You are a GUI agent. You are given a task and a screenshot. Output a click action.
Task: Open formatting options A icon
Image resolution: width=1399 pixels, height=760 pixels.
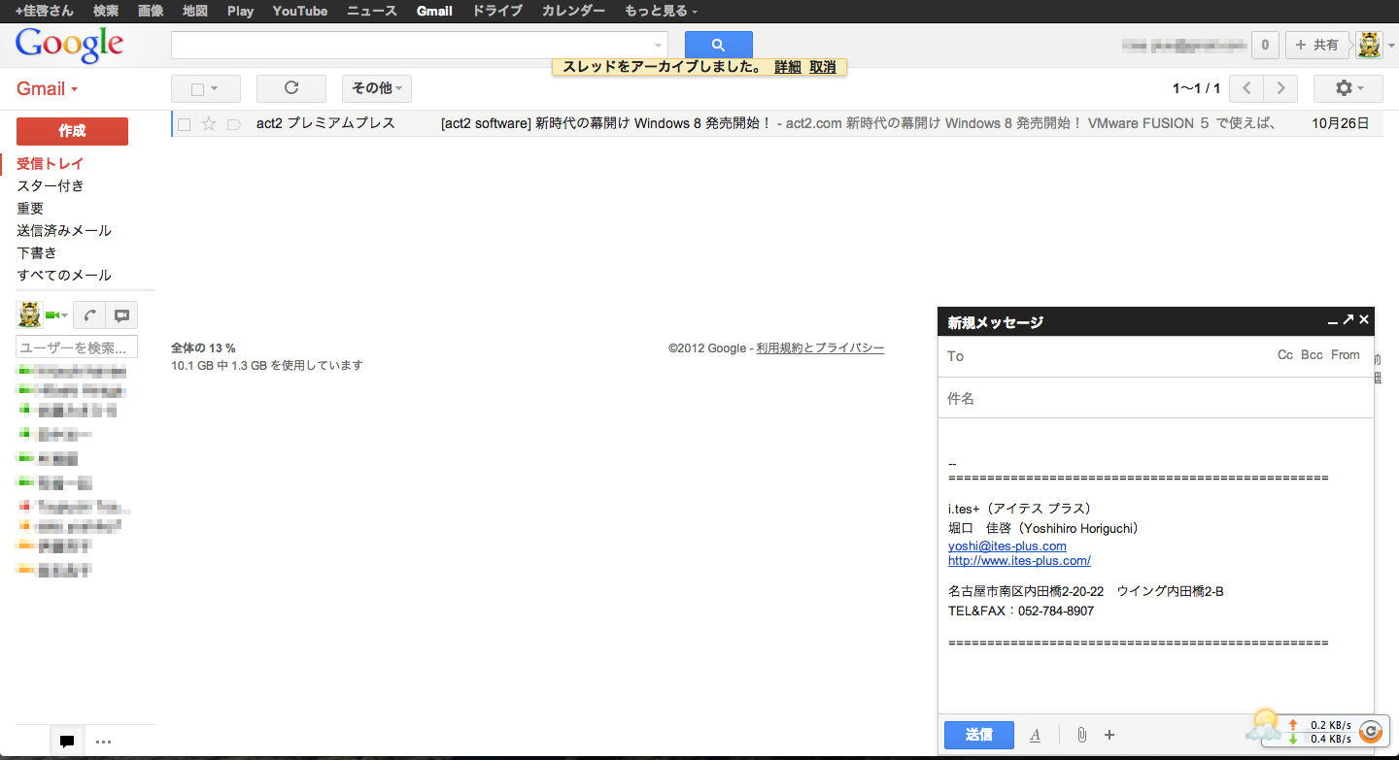pyautogui.click(x=1035, y=735)
